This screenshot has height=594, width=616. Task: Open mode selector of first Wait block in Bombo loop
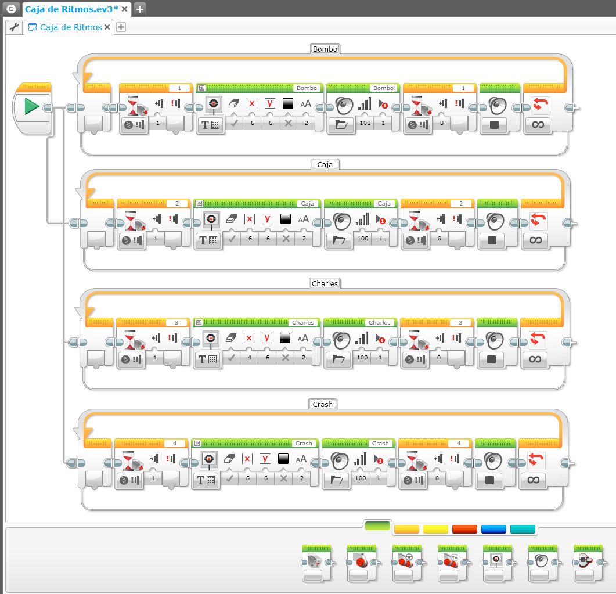click(134, 125)
